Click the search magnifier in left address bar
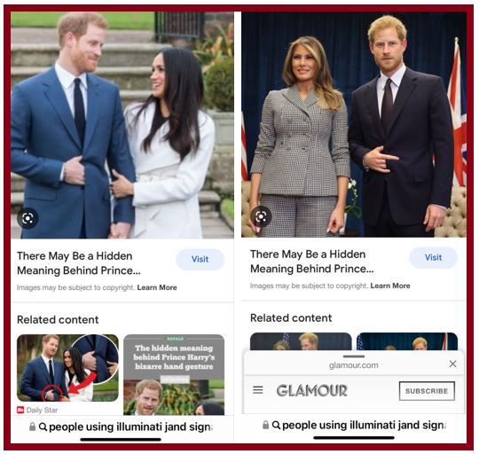The image size is (479, 454). click(43, 427)
